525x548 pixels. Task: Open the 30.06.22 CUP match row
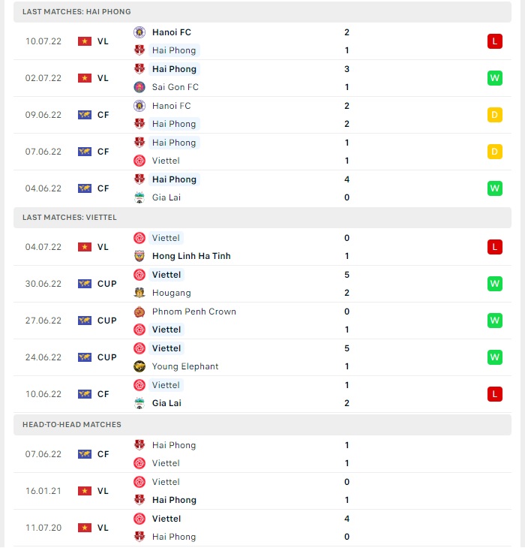[x=262, y=284]
